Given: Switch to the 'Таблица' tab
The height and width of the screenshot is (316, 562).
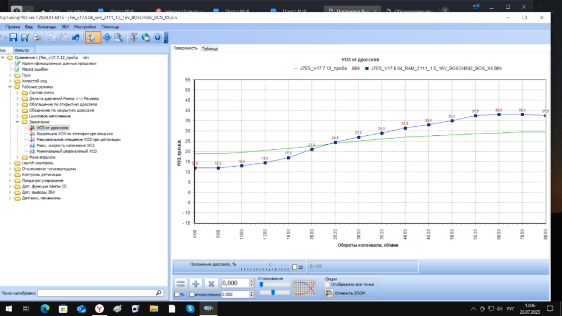Looking at the screenshot, I should coord(210,49).
